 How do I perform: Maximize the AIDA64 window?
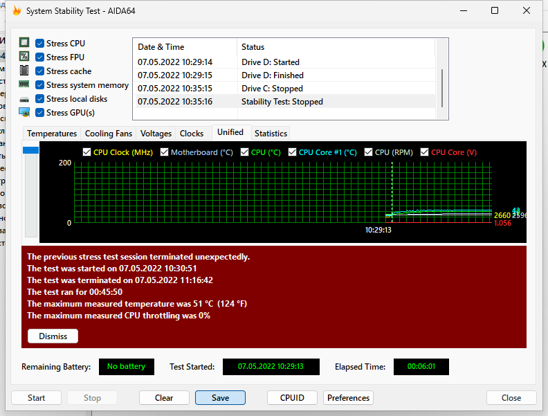[495, 10]
